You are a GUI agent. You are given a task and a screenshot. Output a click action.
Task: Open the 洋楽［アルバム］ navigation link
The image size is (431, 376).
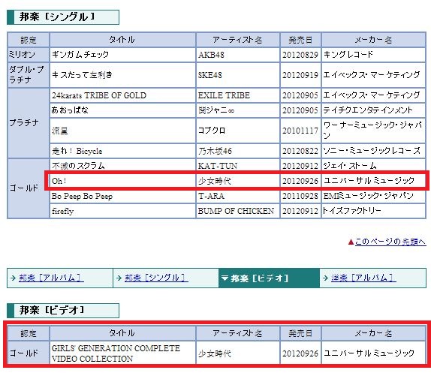tap(363, 278)
